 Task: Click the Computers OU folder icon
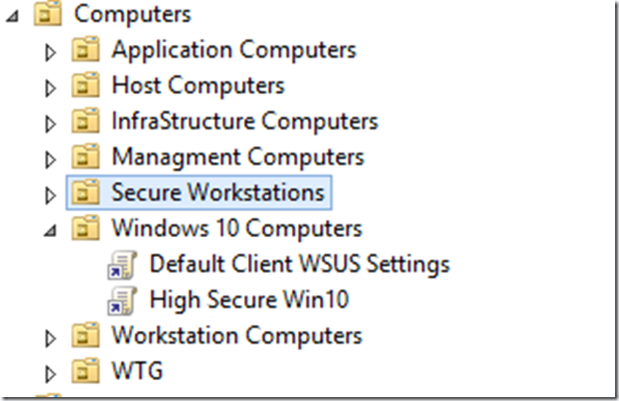48,14
